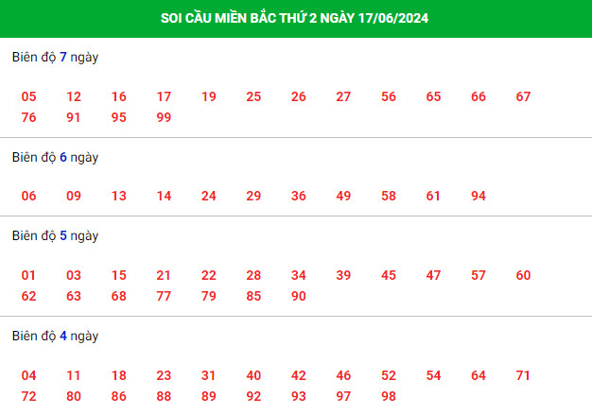Choose number 67 in Biên độ 7 ngày
The image size is (592, 415).
coord(523,96)
